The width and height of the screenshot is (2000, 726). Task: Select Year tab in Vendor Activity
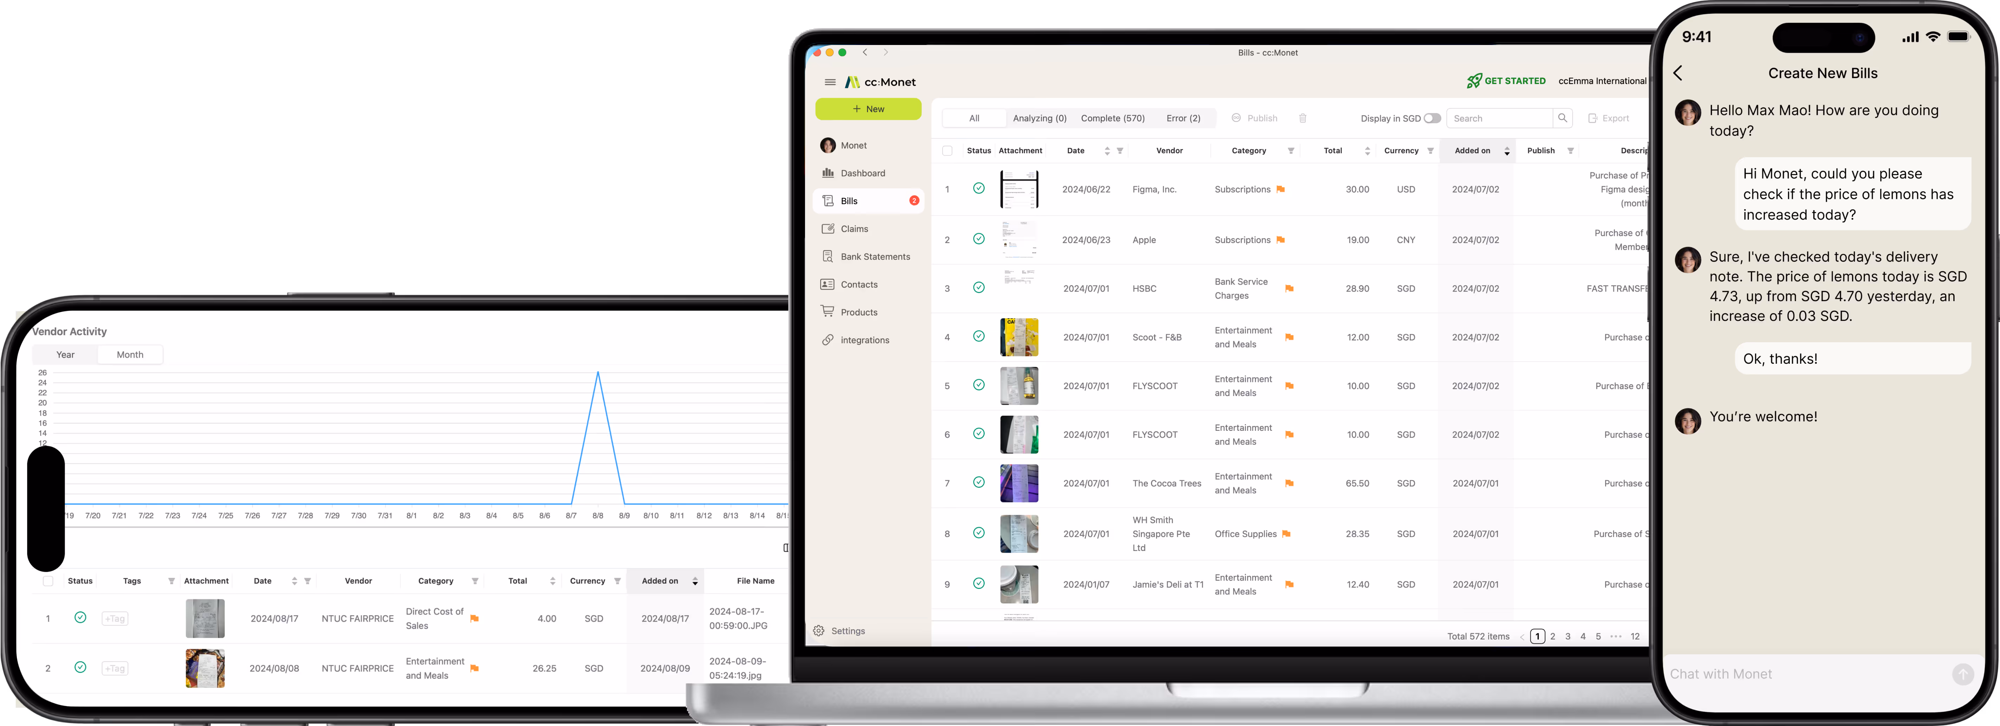click(x=65, y=355)
